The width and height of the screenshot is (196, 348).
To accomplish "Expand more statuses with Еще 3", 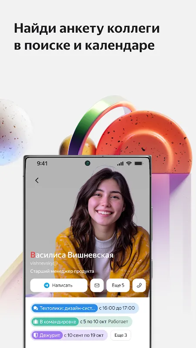I will [121, 335].
